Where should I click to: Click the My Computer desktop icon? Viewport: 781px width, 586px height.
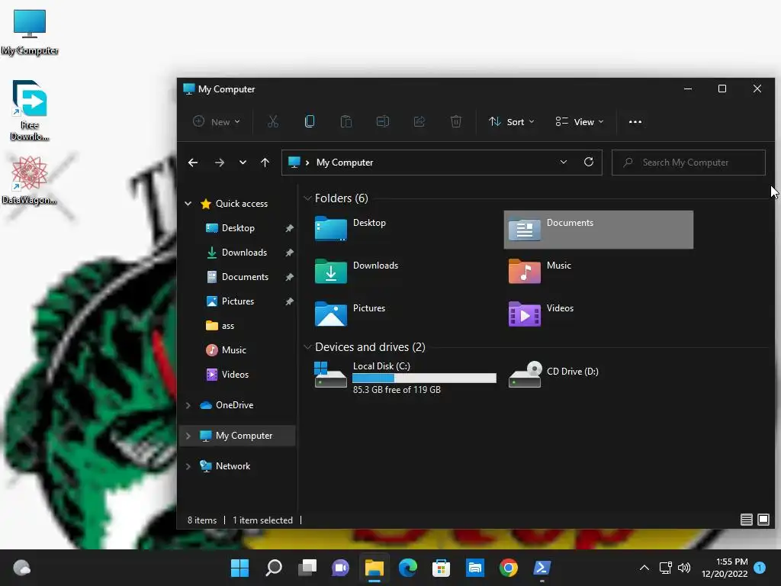tap(30, 32)
